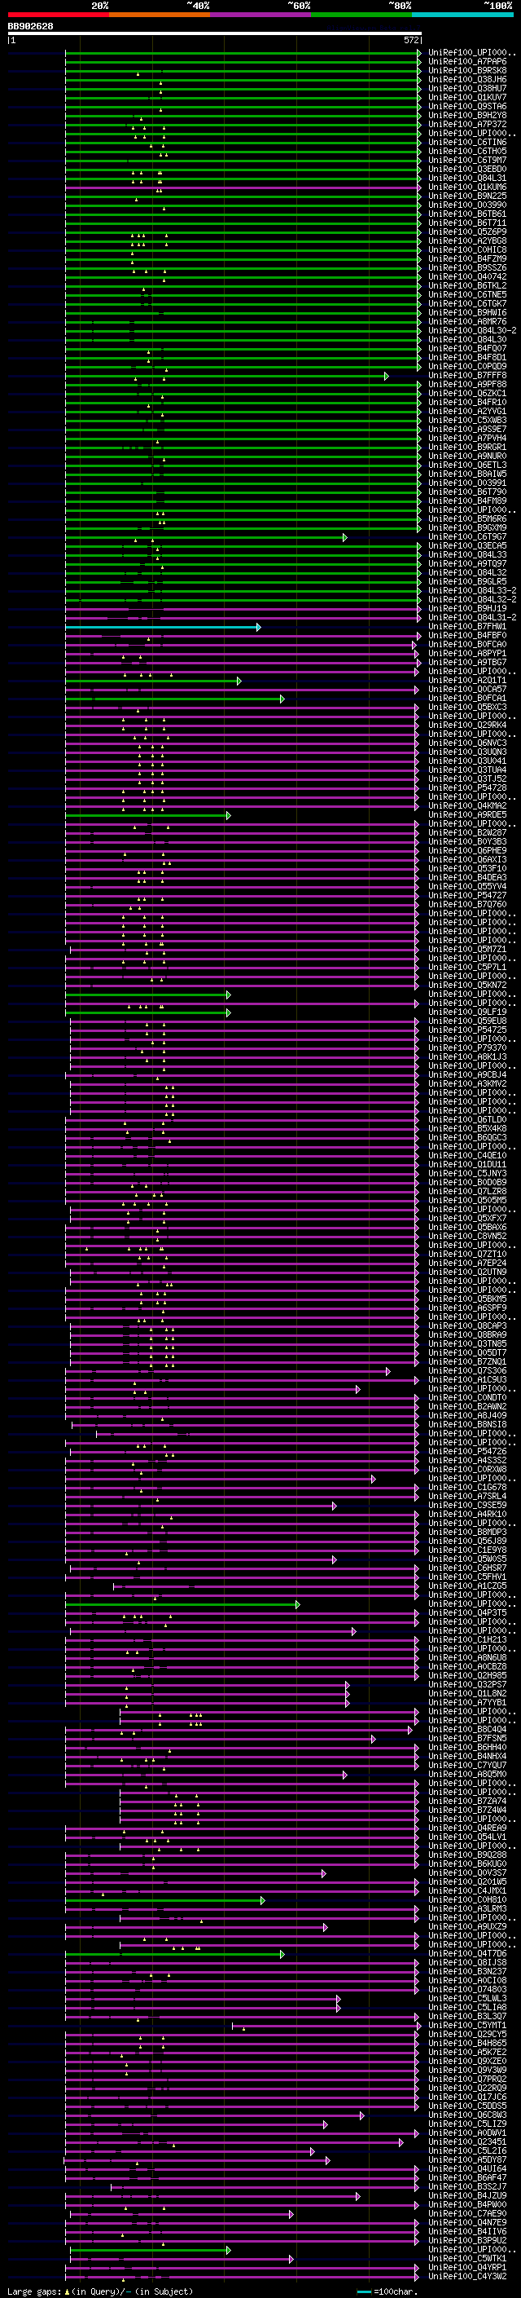Select hit UniRef100_Q6PHE9
The width and height of the screenshot is (521, 2298).
click(466, 851)
